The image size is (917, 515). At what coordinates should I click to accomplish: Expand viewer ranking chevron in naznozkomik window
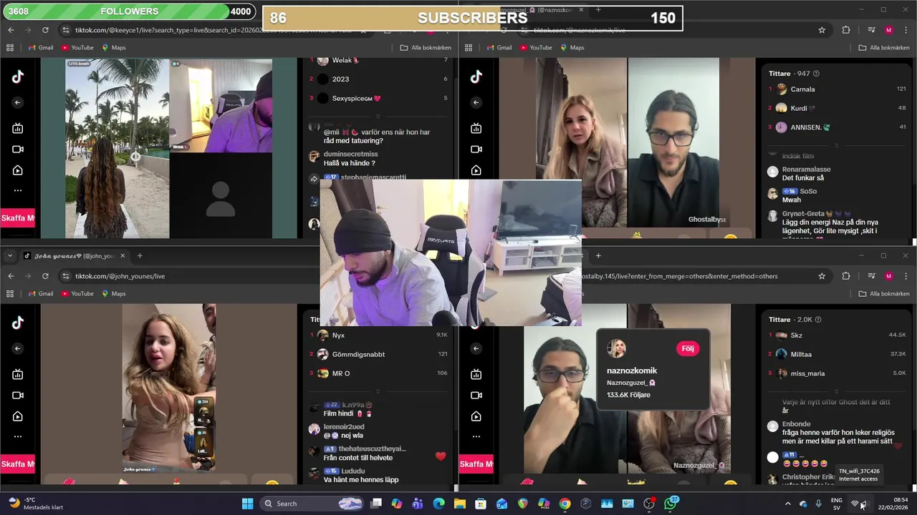[836, 146]
